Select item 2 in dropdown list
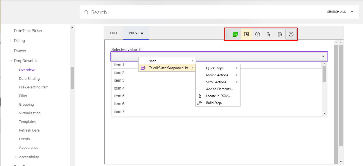Screen dimensions: 363x166 tap(217, 73)
